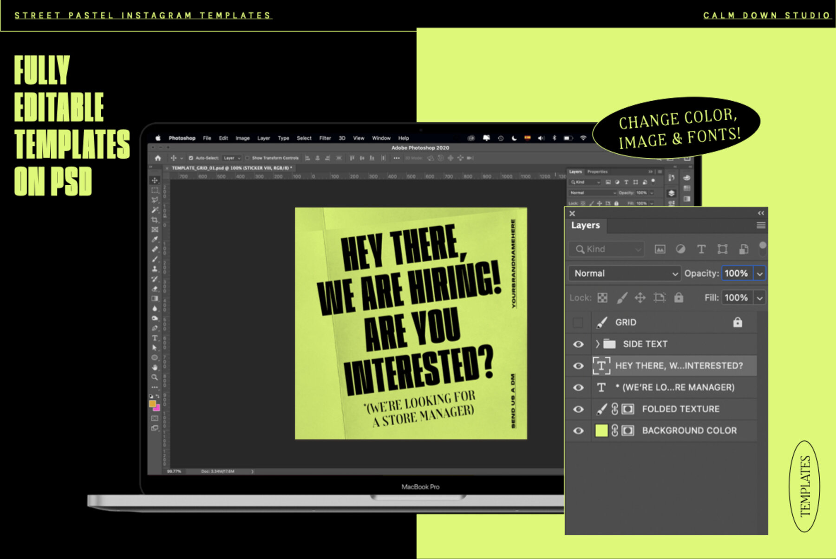Select the HEY THERE text layer

coord(679,366)
